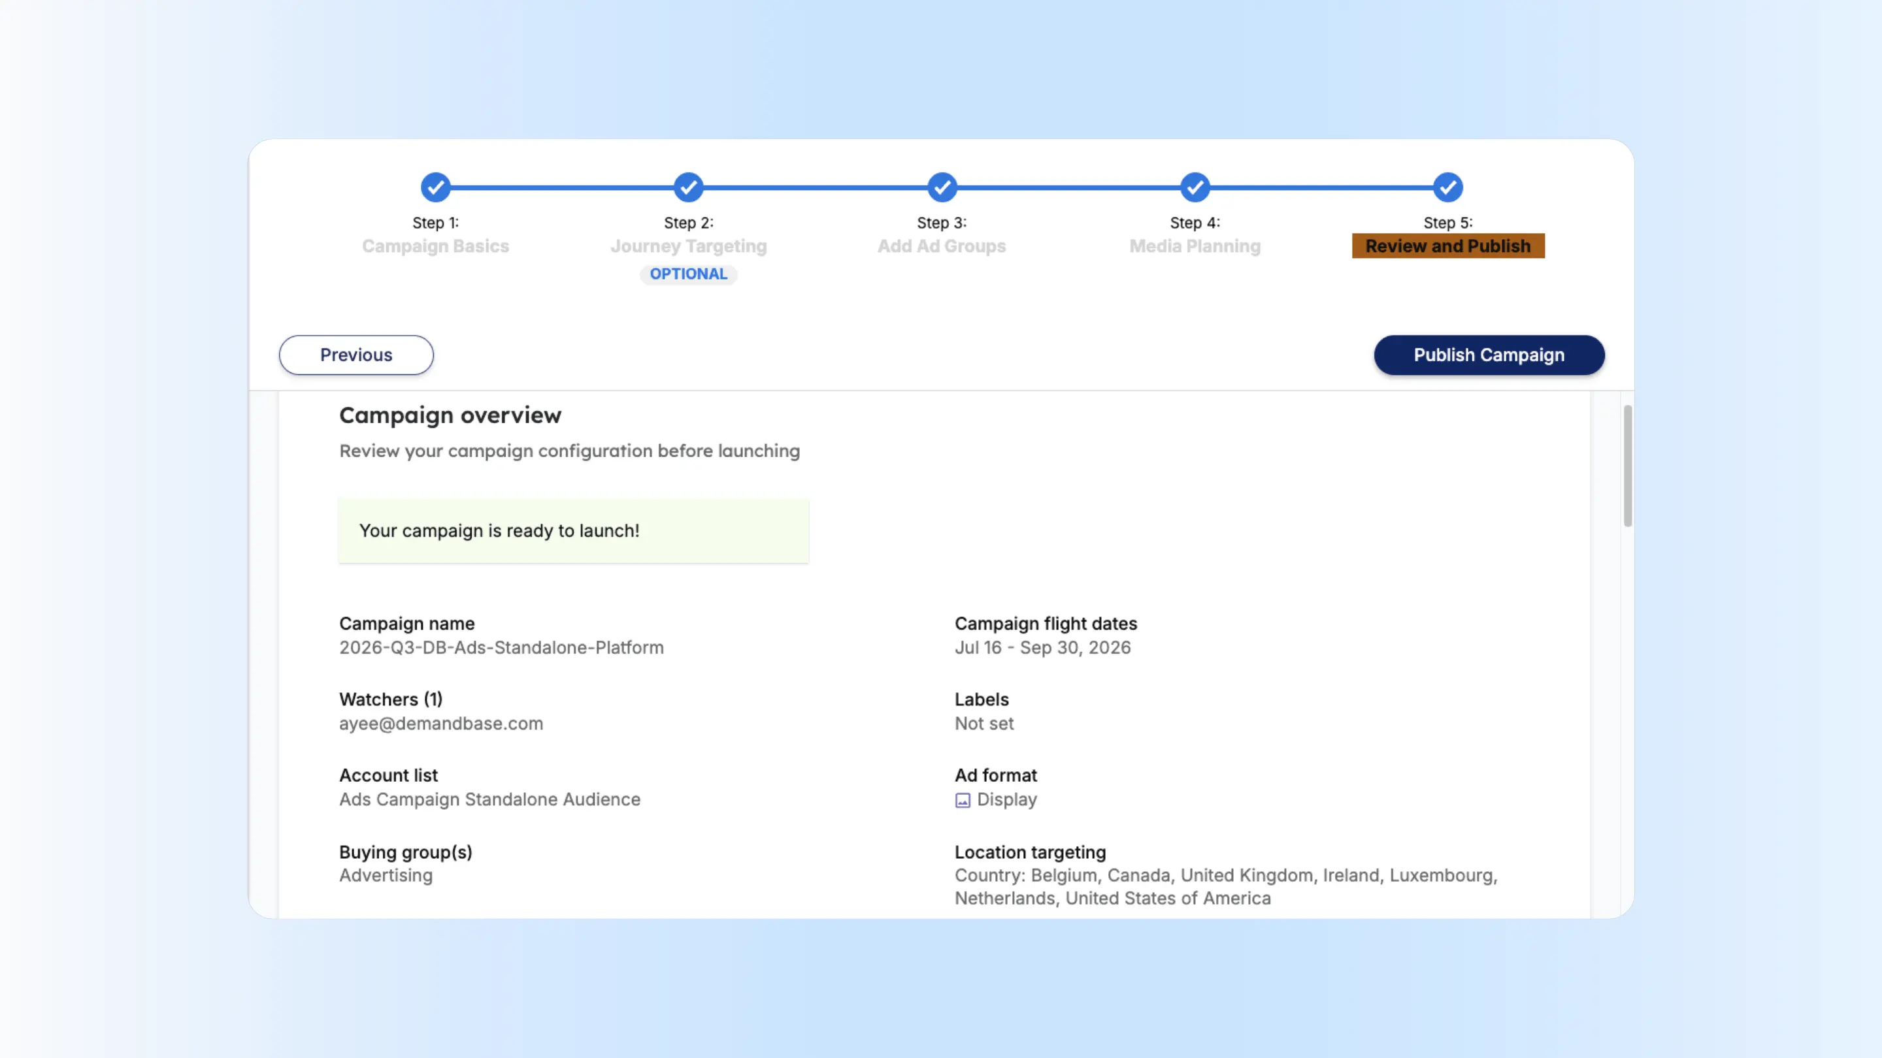Click the Ad format label
The width and height of the screenshot is (1882, 1058).
995,775
